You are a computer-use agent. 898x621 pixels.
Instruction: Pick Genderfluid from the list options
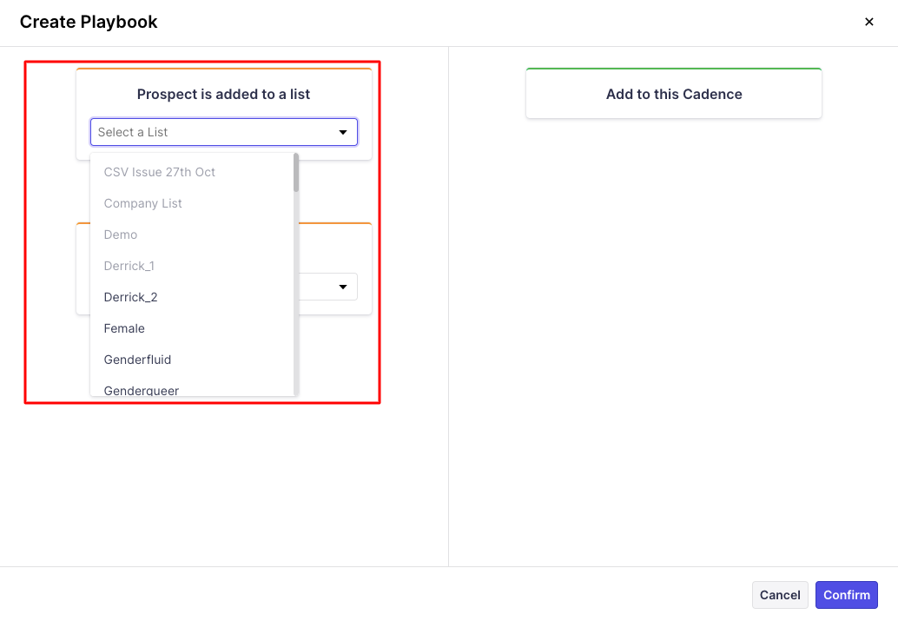click(137, 360)
